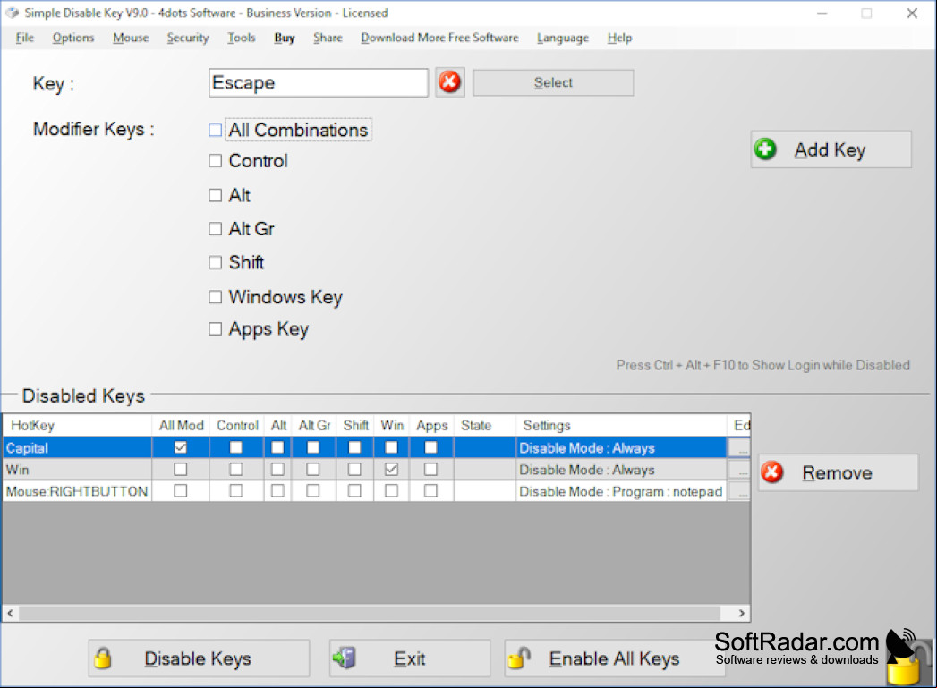Open the Options menu
937x688 pixels.
[x=72, y=38]
